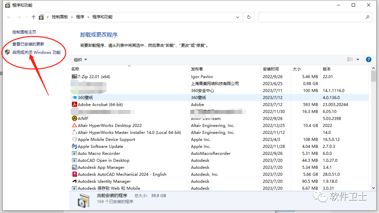Image resolution: width=379 pixels, height=213 pixels.
Task: Select 程序 in the breadcrumb
Action: pos(80,17)
